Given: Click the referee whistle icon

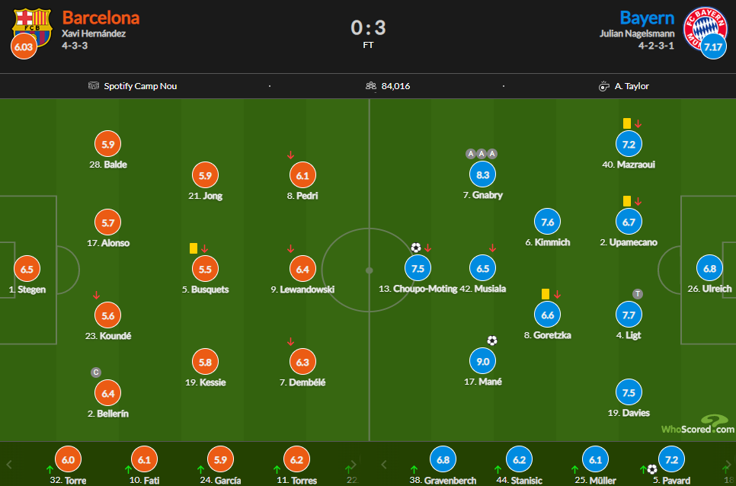Looking at the screenshot, I should click(603, 86).
